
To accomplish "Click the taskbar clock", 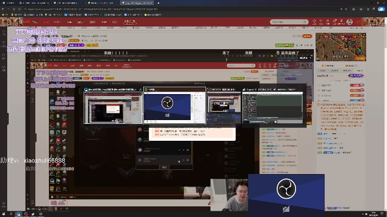I will click(x=373, y=214).
